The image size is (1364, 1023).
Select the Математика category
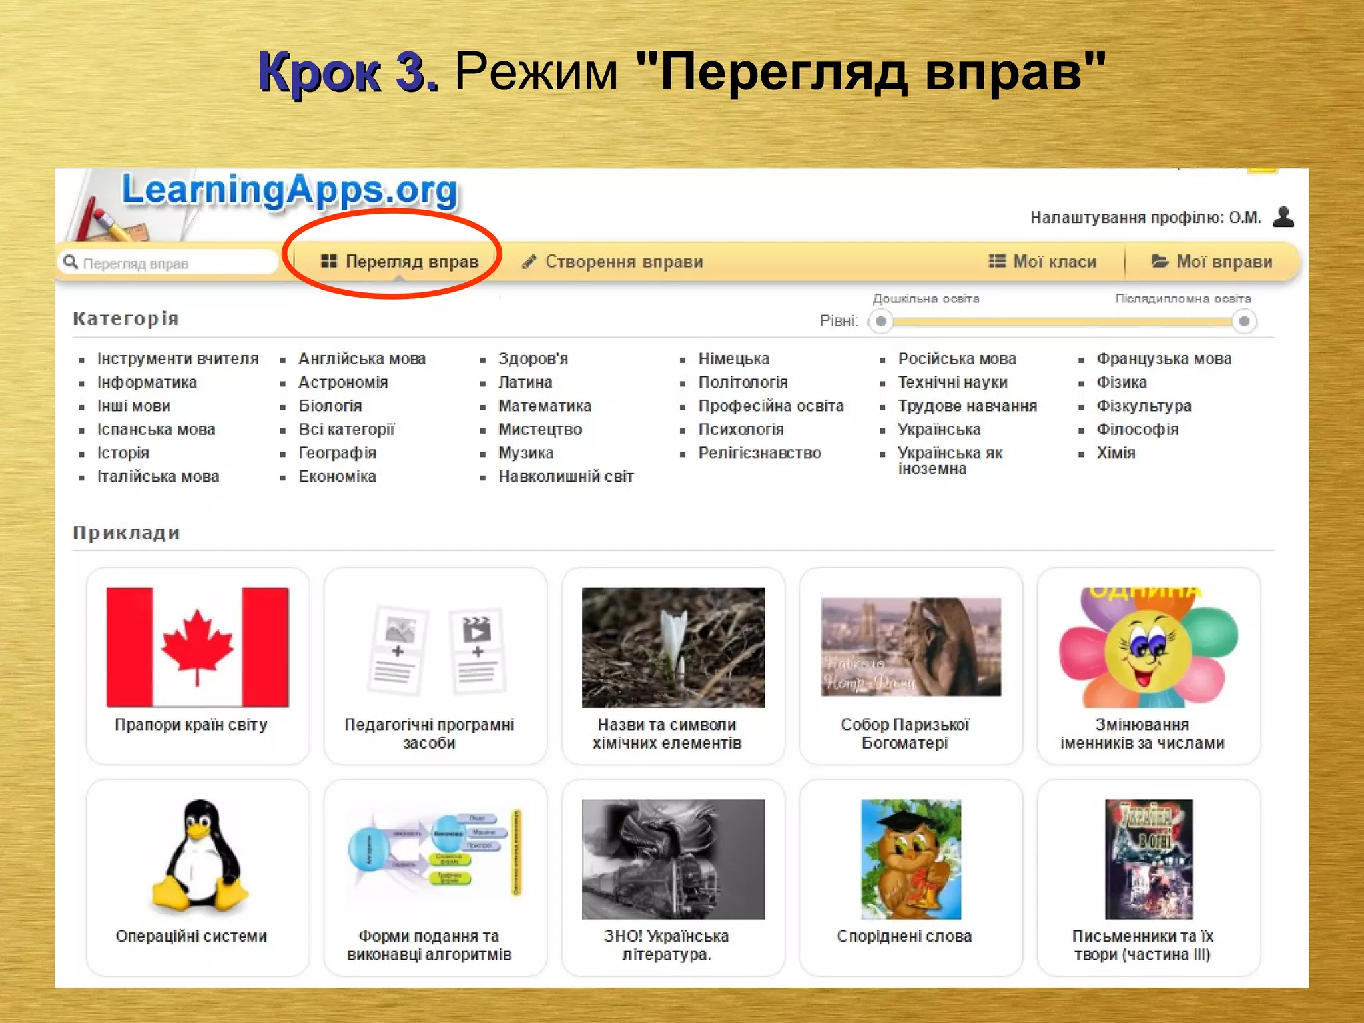[544, 406]
